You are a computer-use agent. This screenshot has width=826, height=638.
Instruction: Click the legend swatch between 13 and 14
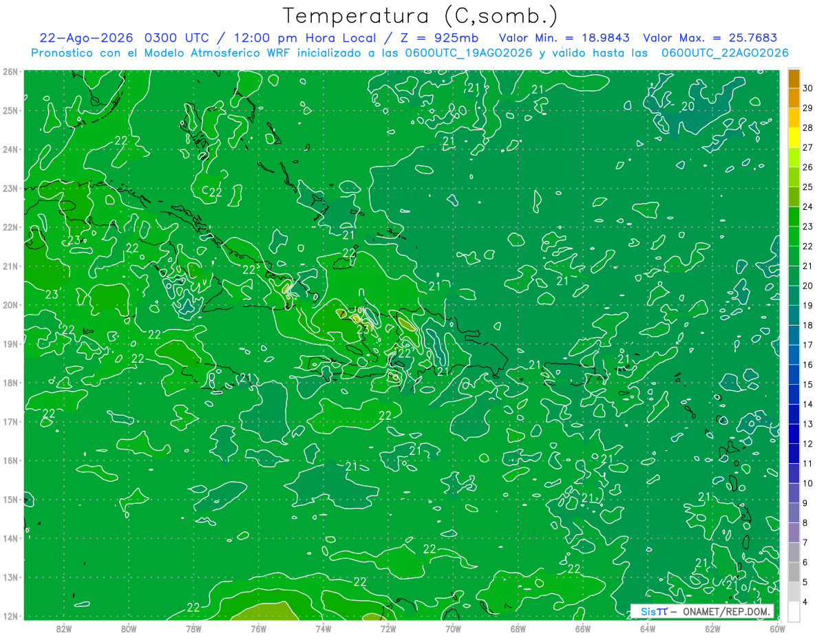(x=794, y=414)
